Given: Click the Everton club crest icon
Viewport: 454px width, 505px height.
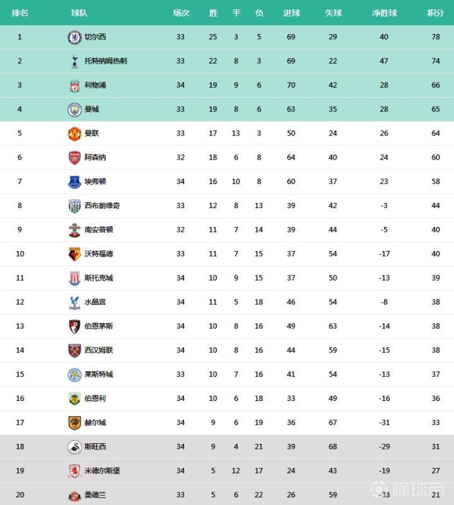Looking at the screenshot, I should pyautogui.click(x=74, y=182).
